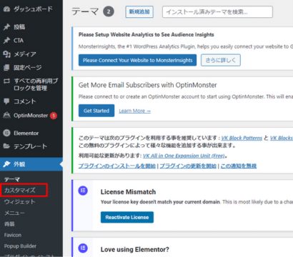Open VK All in One Expansion Unit link
293x257 pixels.
coord(184,156)
